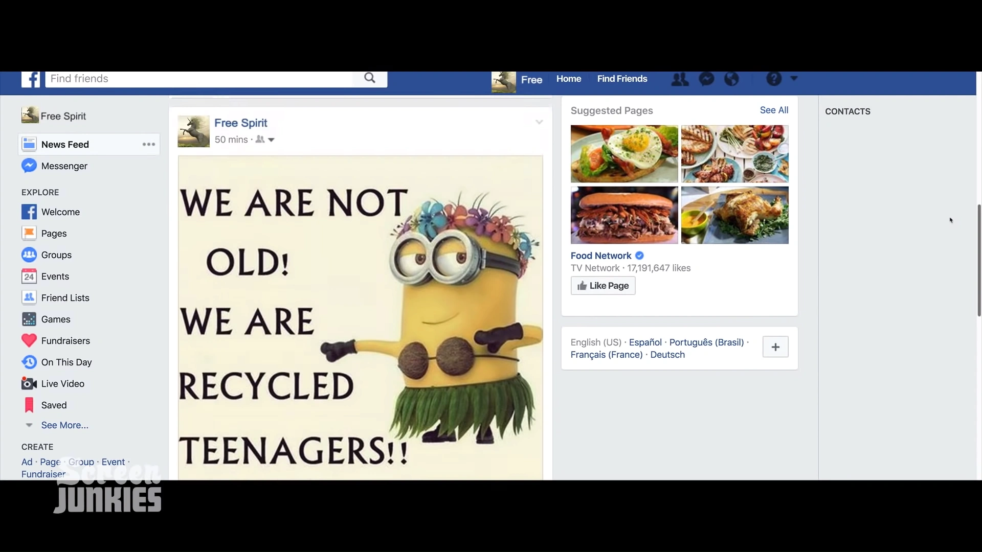Open Games from the sidebar
This screenshot has width=982, height=552.
tap(55, 319)
